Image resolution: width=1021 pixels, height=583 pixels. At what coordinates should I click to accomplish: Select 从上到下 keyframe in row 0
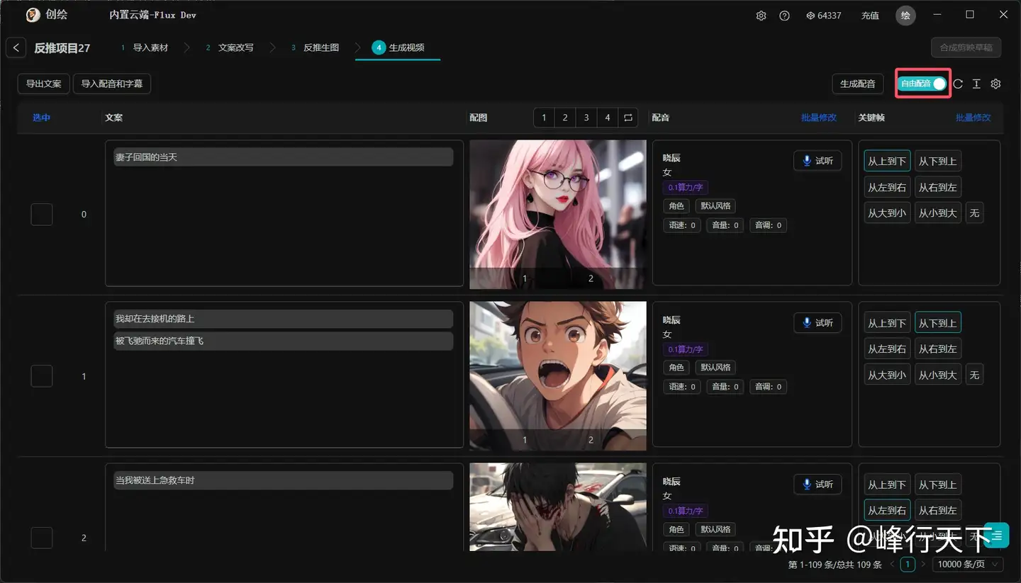coord(887,161)
